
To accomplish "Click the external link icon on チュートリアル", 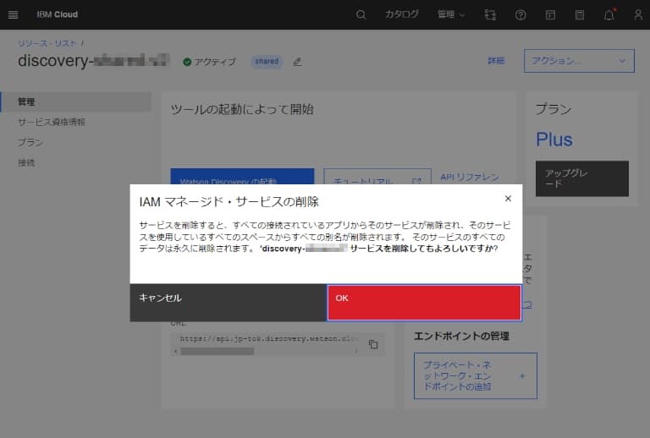I will point(416,181).
